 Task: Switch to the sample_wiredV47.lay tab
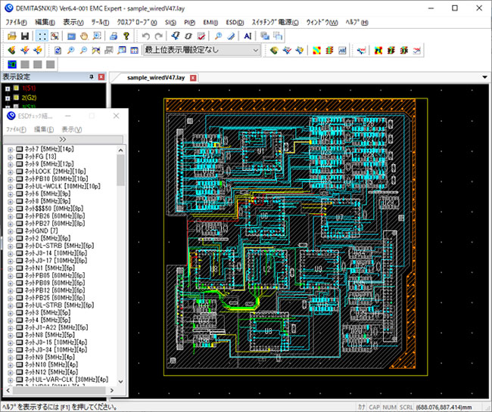(156, 77)
